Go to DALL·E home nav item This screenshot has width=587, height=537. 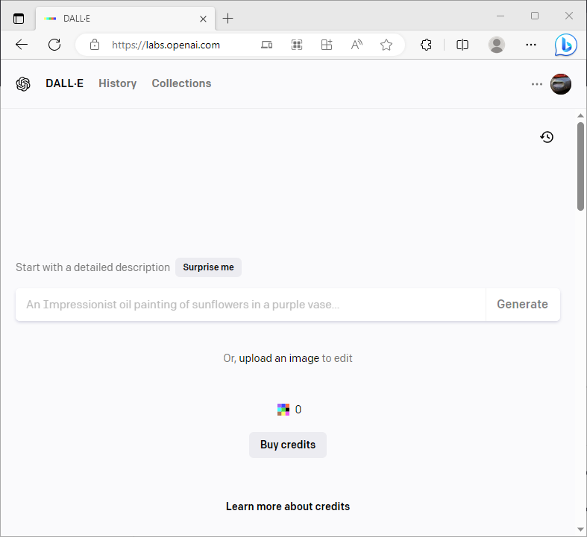tap(64, 83)
